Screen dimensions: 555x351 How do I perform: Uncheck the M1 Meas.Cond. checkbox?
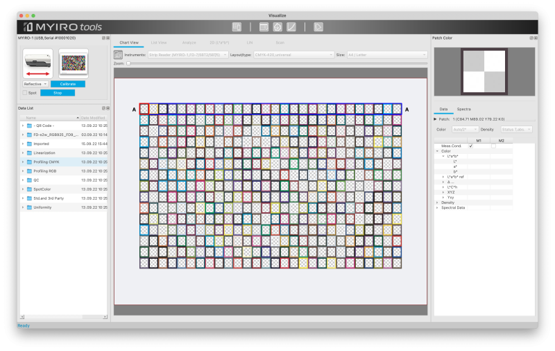tap(471, 146)
